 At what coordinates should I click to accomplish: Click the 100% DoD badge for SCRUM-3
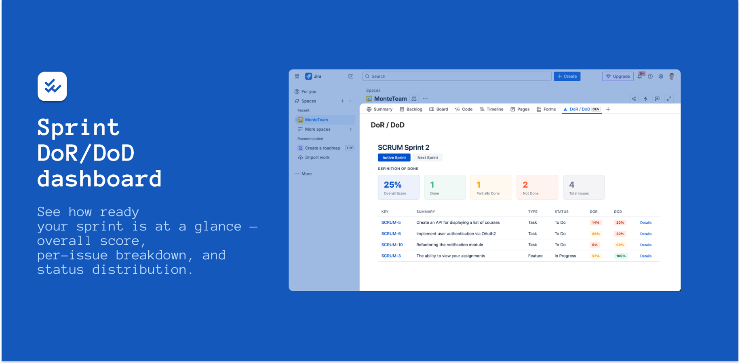pos(621,256)
